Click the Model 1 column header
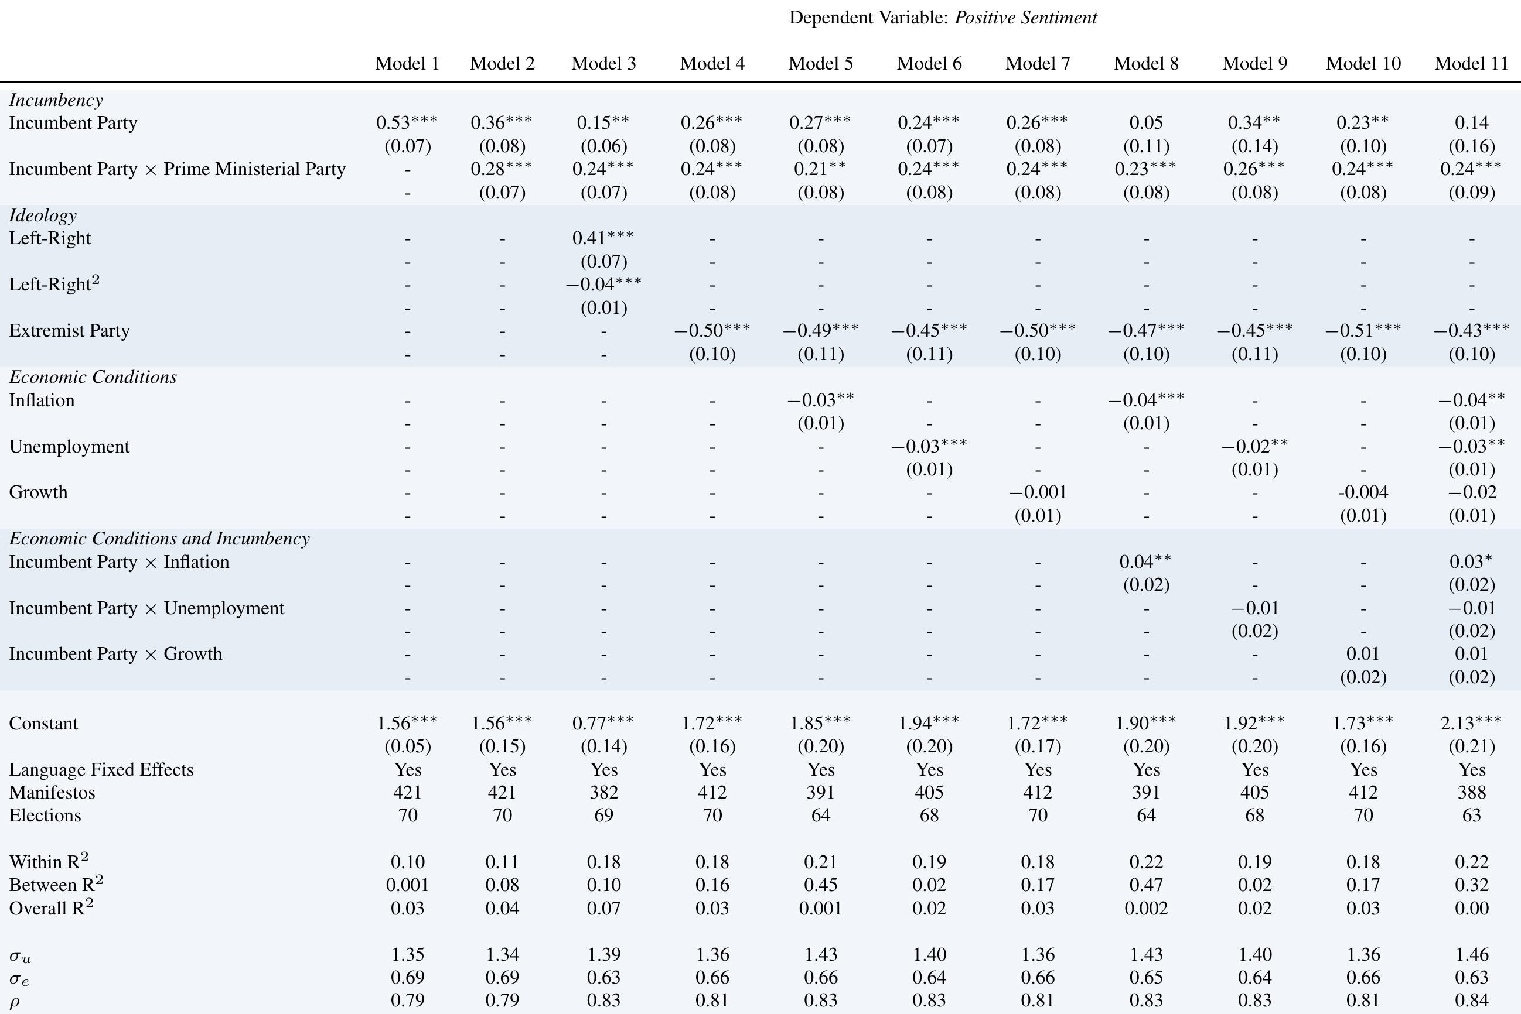1521x1014 pixels. pos(407,63)
